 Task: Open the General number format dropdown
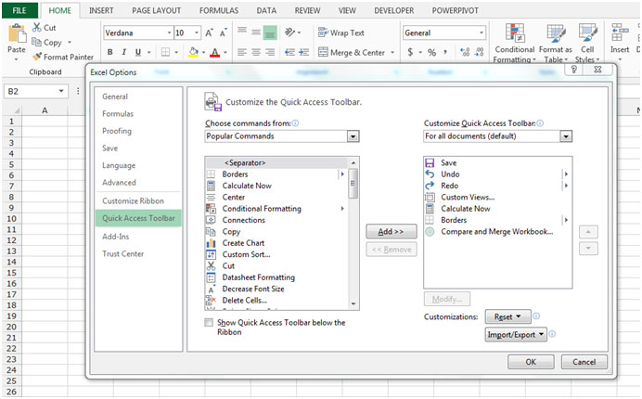click(481, 32)
